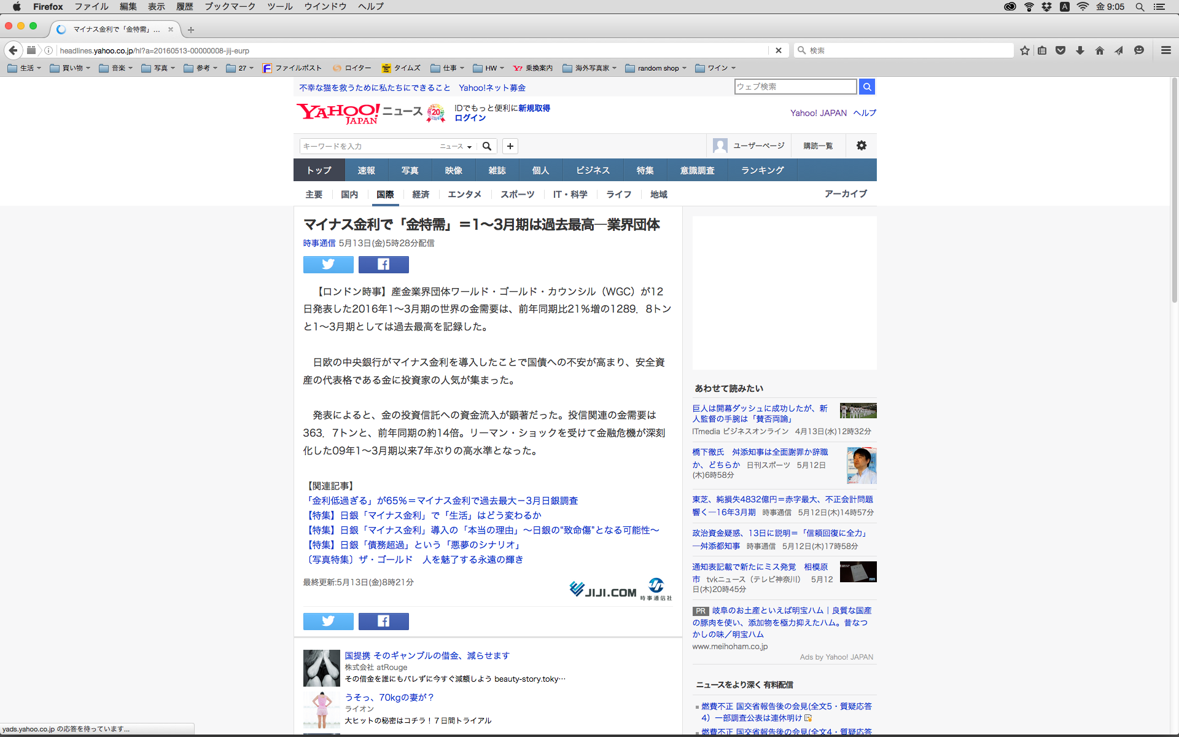Open the アーカイブ link
The height and width of the screenshot is (737, 1179).
pyautogui.click(x=846, y=193)
